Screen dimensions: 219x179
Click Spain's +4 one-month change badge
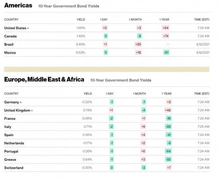(143, 135)
